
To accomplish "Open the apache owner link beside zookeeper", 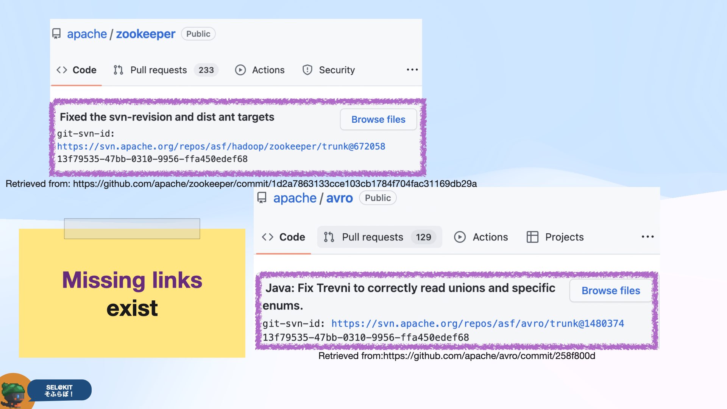I will click(87, 34).
